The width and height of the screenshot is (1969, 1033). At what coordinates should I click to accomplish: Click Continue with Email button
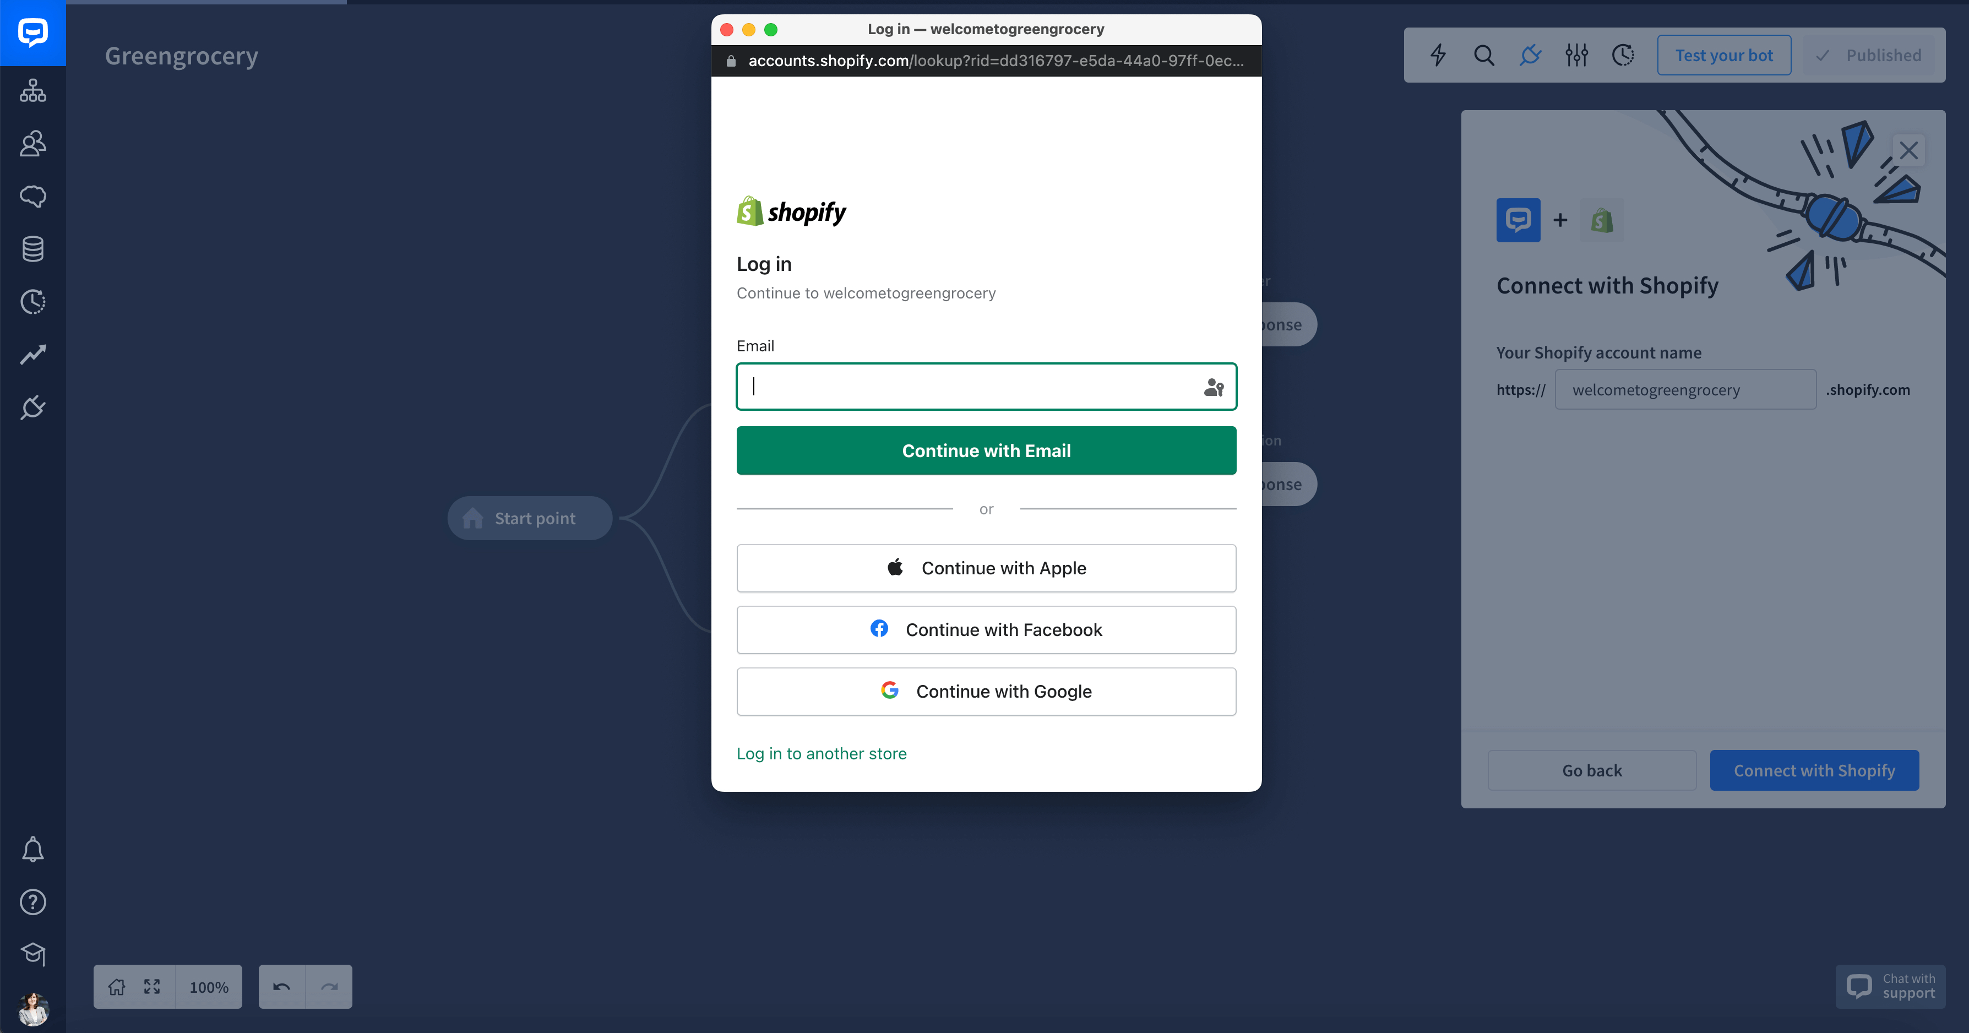[986, 450]
